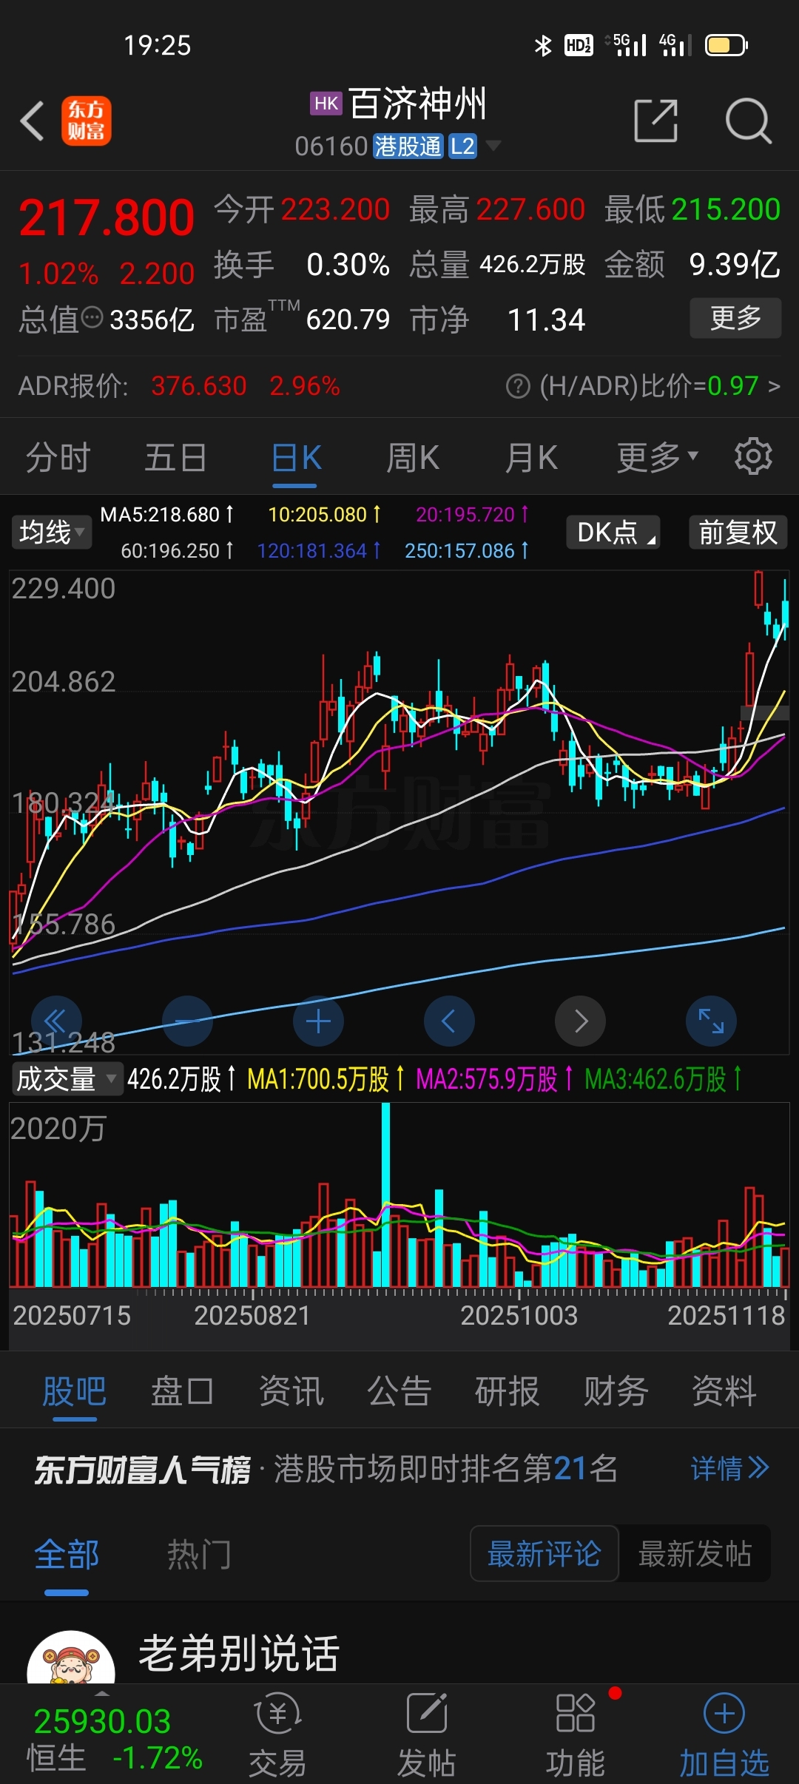This screenshot has height=1784, width=799.
Task: Tap the current price 217.800
Action: tap(107, 217)
